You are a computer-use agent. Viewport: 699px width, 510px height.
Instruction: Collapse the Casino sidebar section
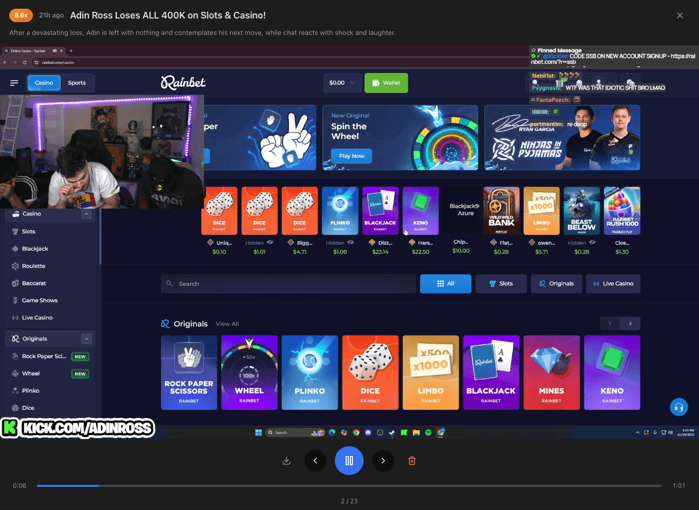coord(86,214)
